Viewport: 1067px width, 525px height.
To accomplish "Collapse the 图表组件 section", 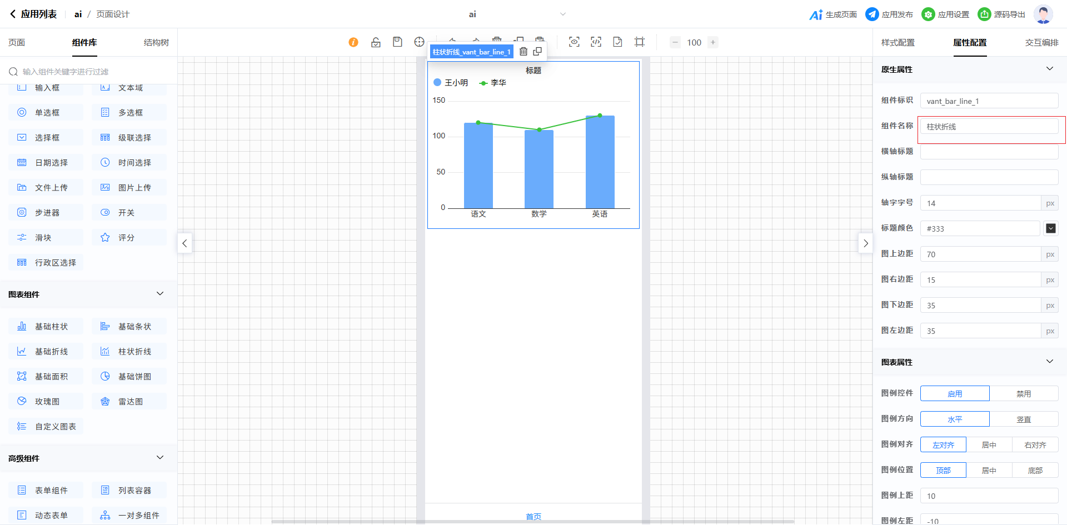I will (x=160, y=294).
